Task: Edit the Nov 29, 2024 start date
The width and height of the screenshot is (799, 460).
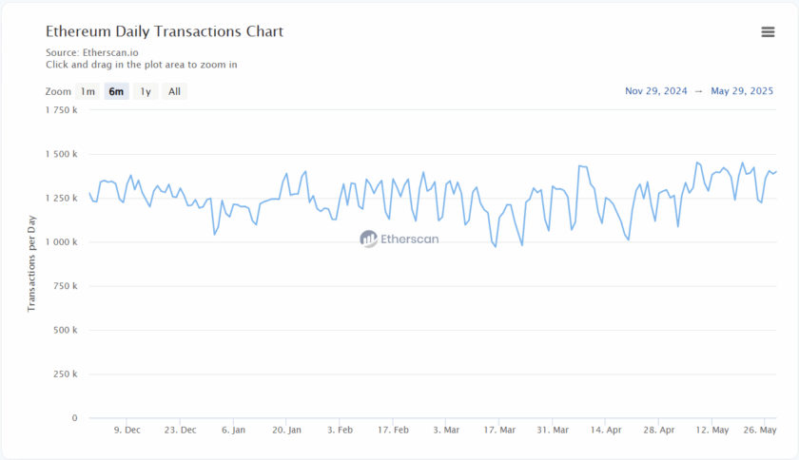Action: pos(656,91)
